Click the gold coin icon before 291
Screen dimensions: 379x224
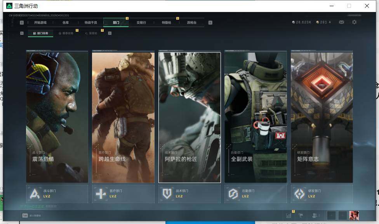tap(318, 22)
